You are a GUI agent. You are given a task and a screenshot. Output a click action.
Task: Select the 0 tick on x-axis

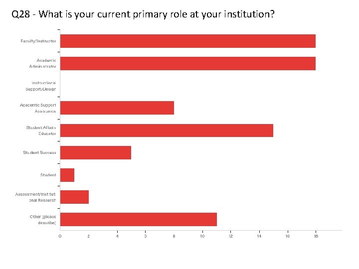pos(60,236)
